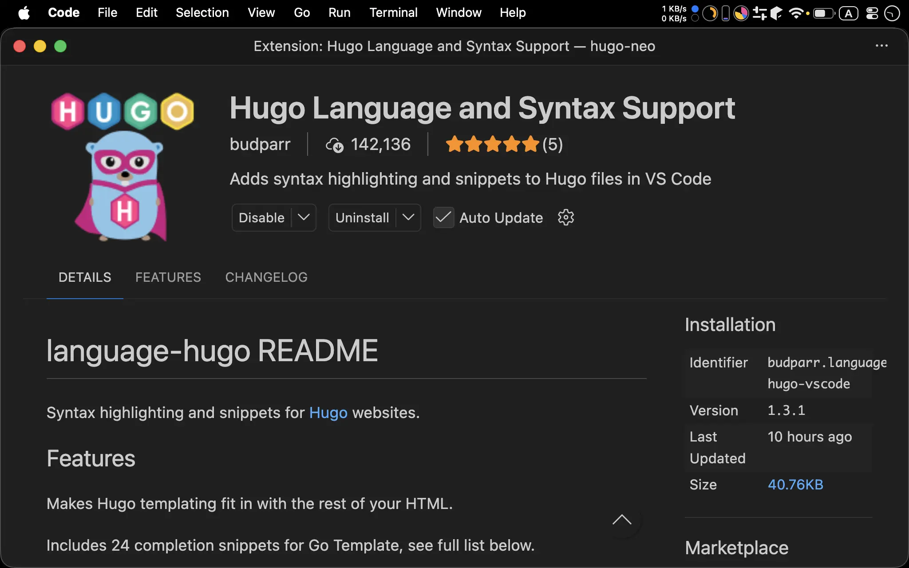The height and width of the screenshot is (568, 909).
Task: Open the Go menu
Action: click(302, 13)
